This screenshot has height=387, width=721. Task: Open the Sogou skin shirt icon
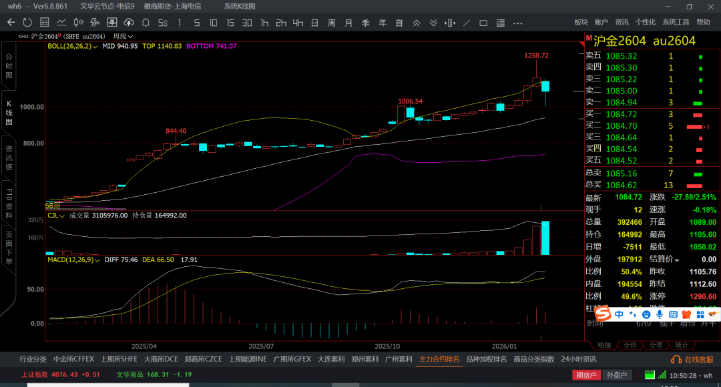point(686,314)
